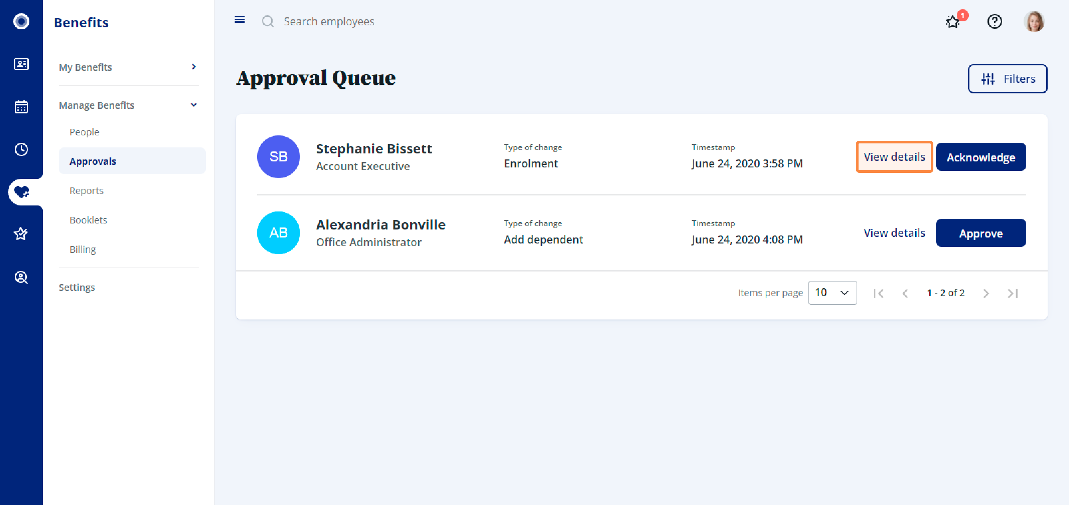The height and width of the screenshot is (505, 1069).
Task: Click the Add dependent change type text
Action: click(x=543, y=239)
